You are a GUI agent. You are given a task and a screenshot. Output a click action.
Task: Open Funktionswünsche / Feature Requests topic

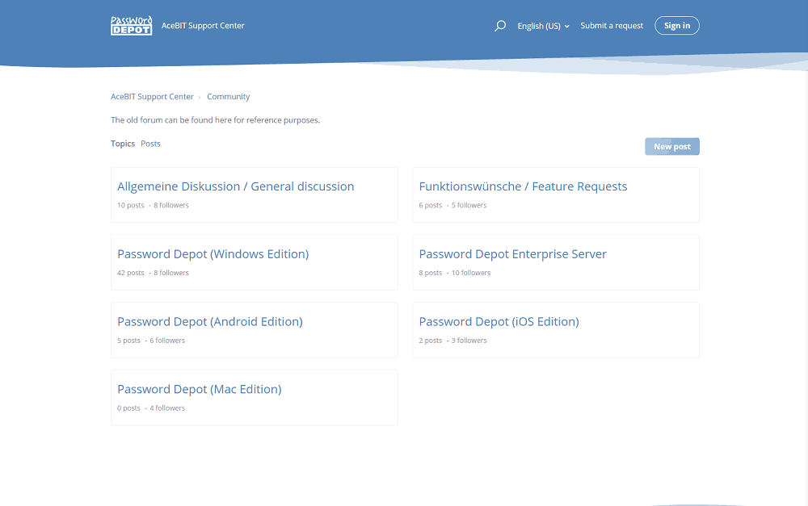[523, 186]
